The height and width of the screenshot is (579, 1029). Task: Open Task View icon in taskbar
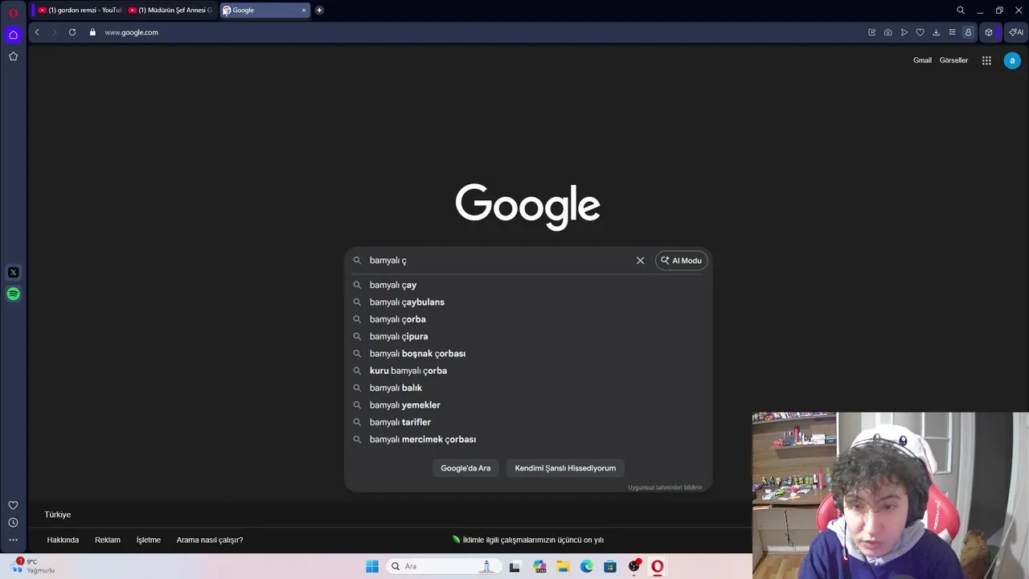click(x=514, y=566)
